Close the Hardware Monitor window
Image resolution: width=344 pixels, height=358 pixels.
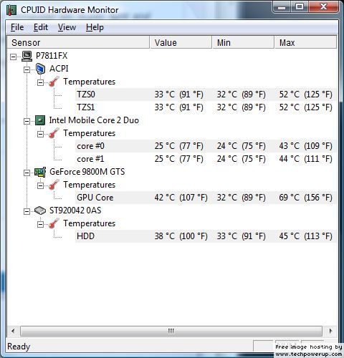point(323,7)
